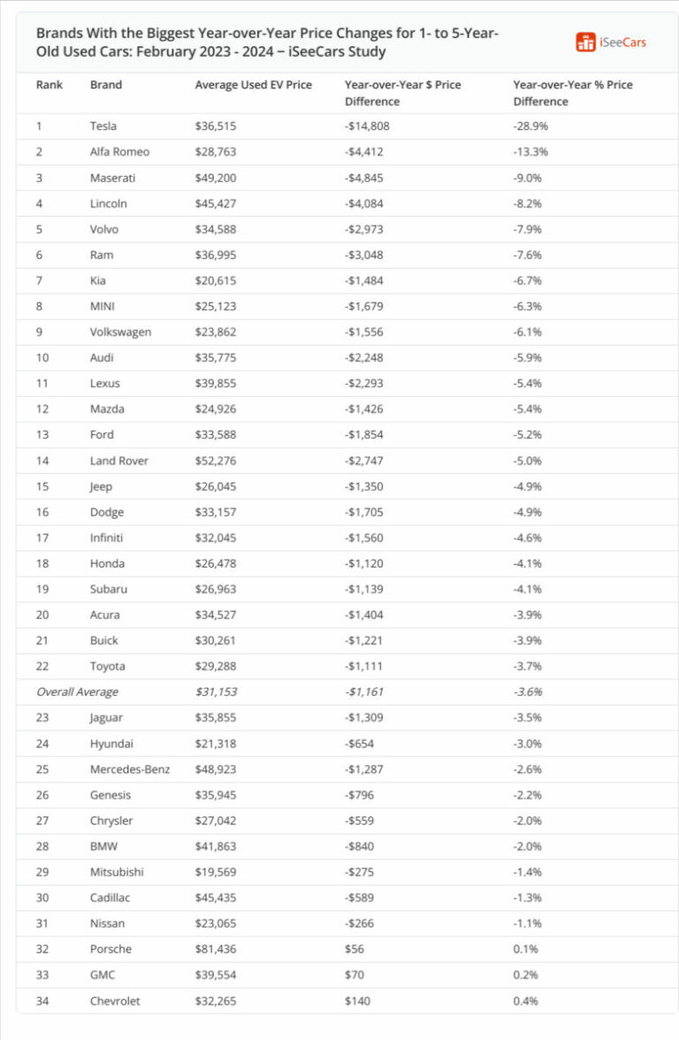Click the iSeeCars brand name text

(x=622, y=42)
